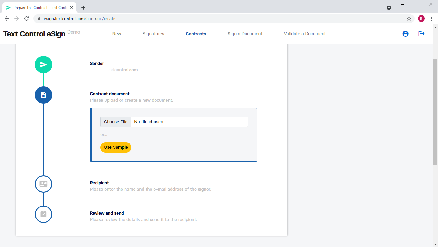438x247 pixels.
Task: Open the Chrome three-dot menu
Action: pos(431,19)
